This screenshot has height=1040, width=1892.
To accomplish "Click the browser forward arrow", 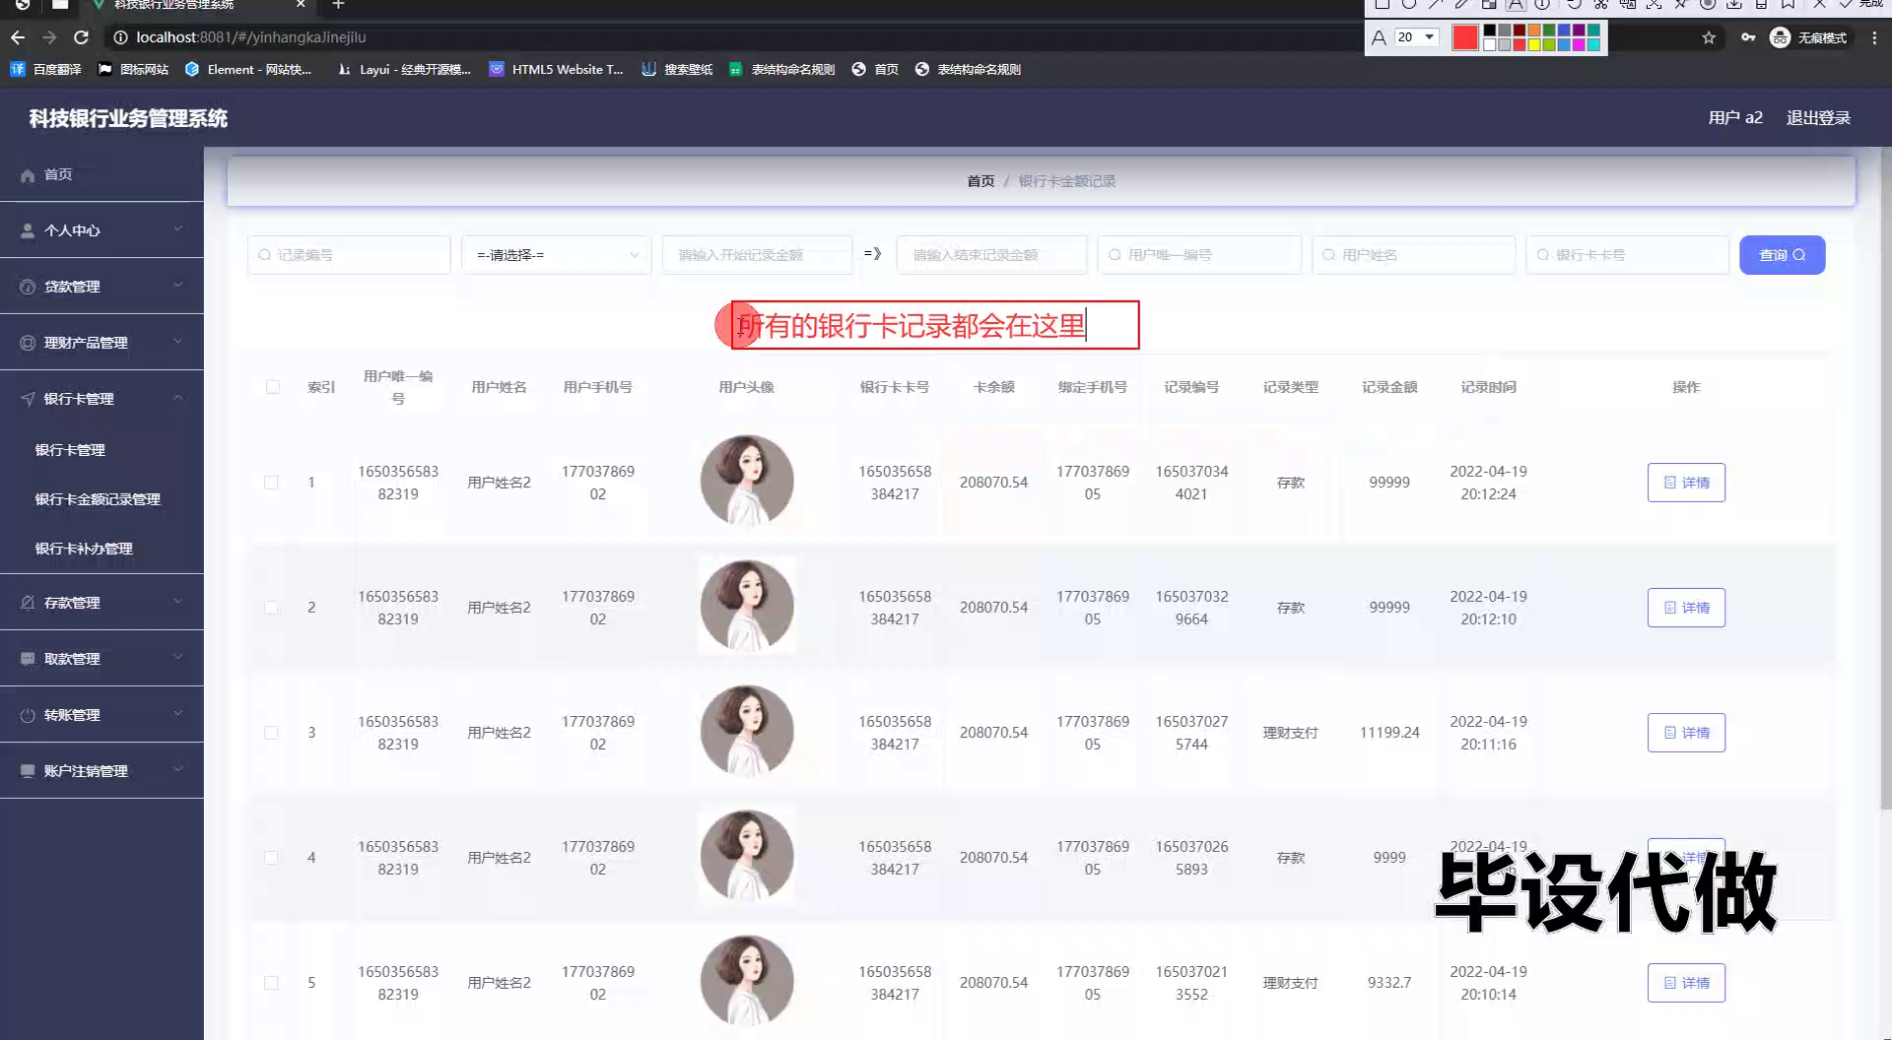I will coord(49,37).
